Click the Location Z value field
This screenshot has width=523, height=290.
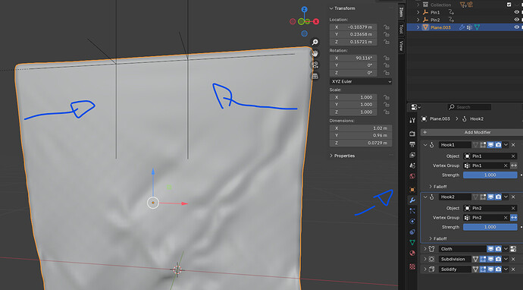click(x=353, y=42)
